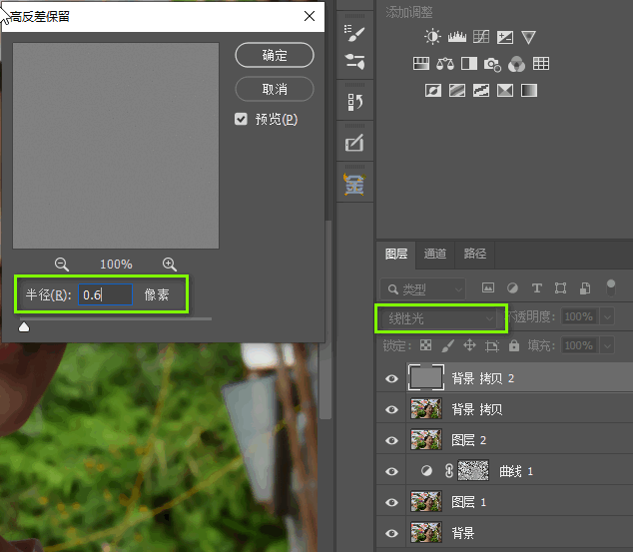Add Exposure adjustment
Image resolution: width=633 pixels, height=552 pixels.
coord(505,37)
